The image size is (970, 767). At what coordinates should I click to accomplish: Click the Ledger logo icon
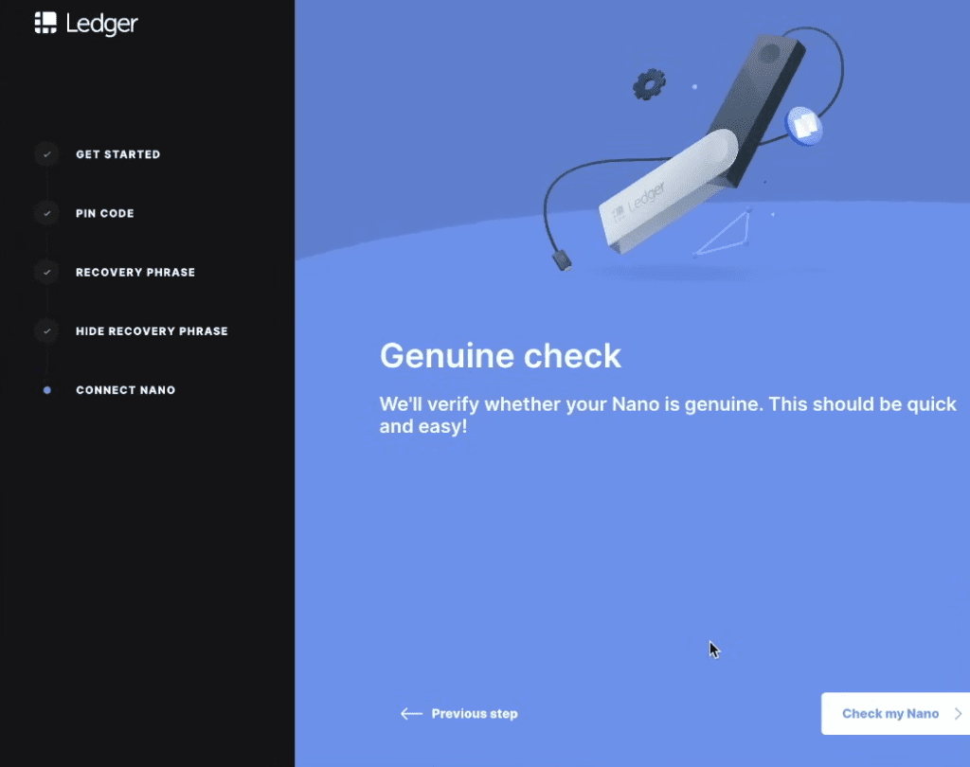point(45,23)
